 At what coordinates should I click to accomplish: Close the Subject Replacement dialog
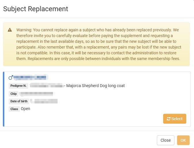click(x=166, y=140)
